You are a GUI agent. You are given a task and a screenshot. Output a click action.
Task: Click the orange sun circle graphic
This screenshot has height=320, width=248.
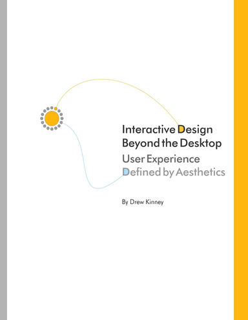coord(52,119)
